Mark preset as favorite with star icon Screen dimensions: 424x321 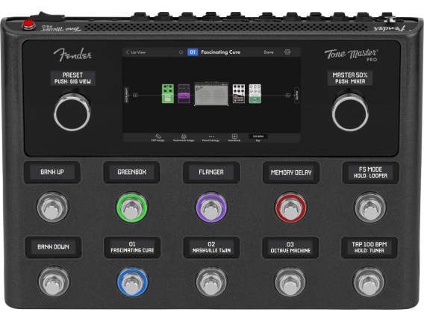(x=181, y=52)
